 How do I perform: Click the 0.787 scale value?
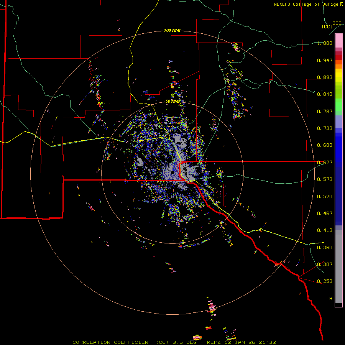coord(325,111)
